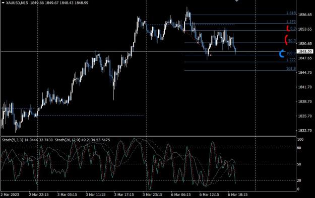The height and width of the screenshot is (198, 315).
Task: Click the 6 Mar 06:15 time label
Action: [x=181, y=194]
